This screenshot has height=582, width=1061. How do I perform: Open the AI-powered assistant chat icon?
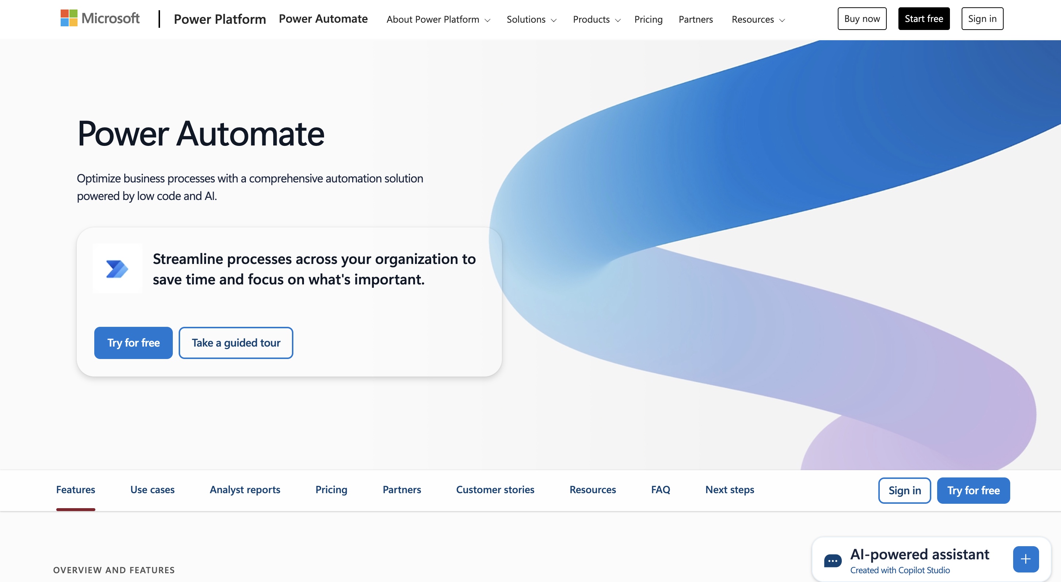click(x=832, y=560)
